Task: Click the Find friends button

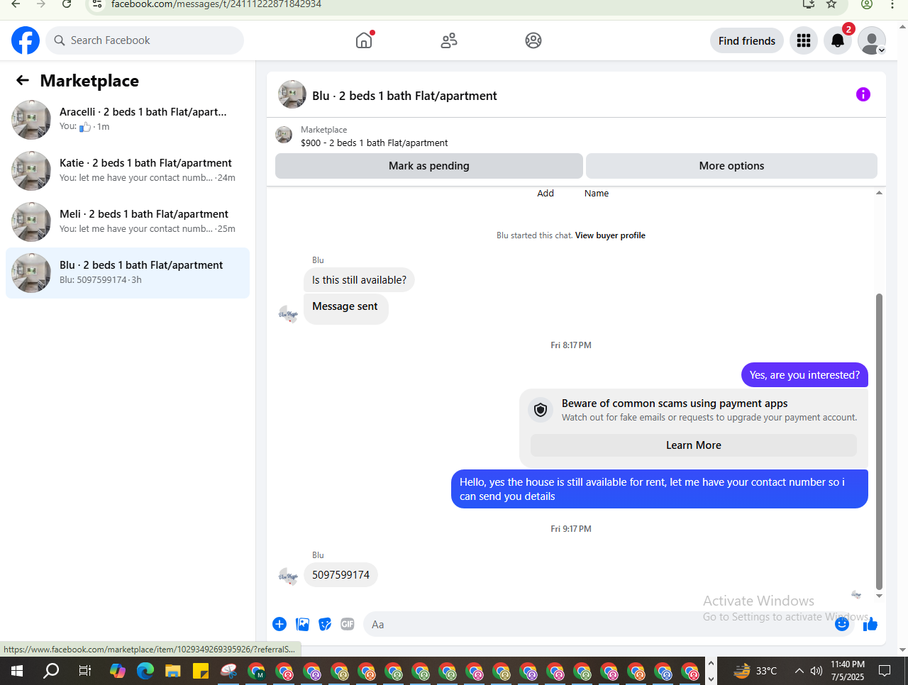Action: (x=747, y=40)
